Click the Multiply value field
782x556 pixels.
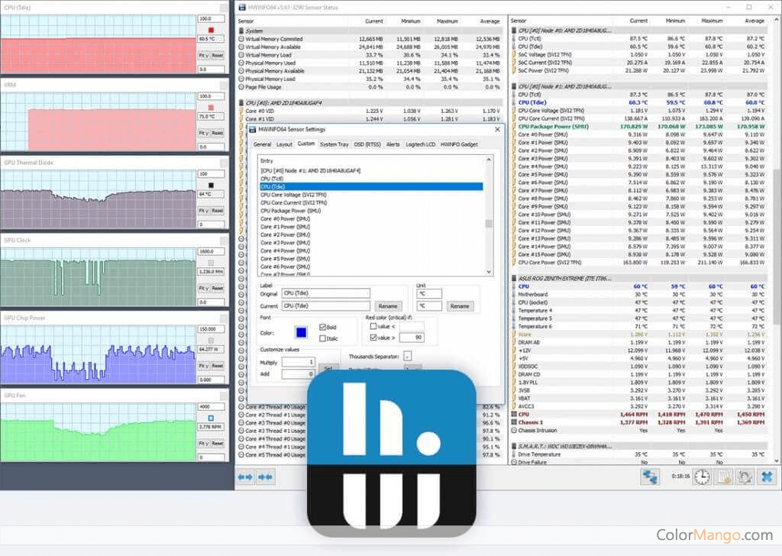click(299, 361)
